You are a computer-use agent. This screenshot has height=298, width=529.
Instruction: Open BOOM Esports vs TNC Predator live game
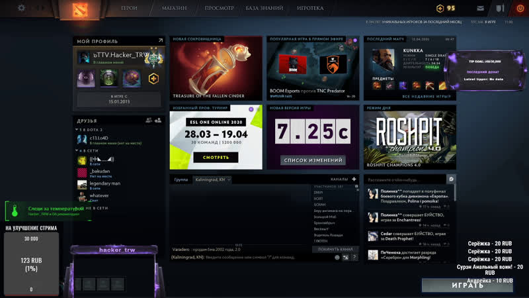[313, 68]
